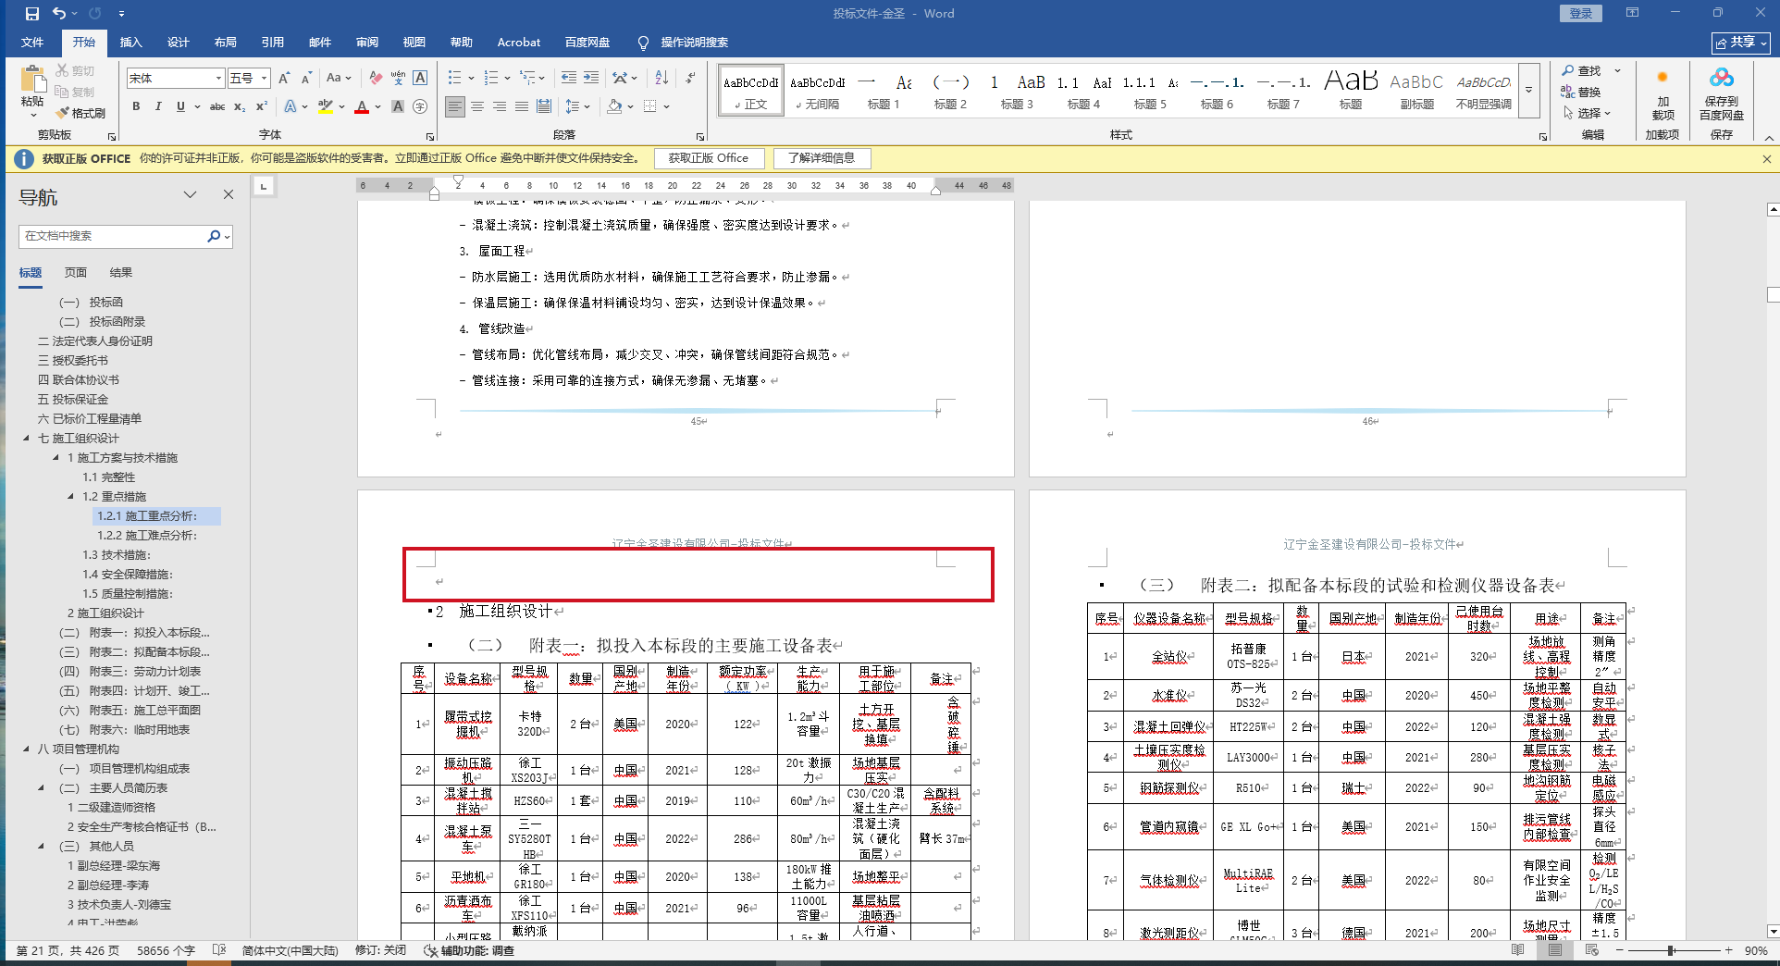
Task: Click the 获取正版 Office button
Action: pos(709,158)
